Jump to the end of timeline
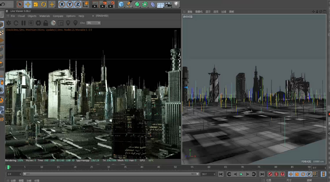 (x=262, y=174)
